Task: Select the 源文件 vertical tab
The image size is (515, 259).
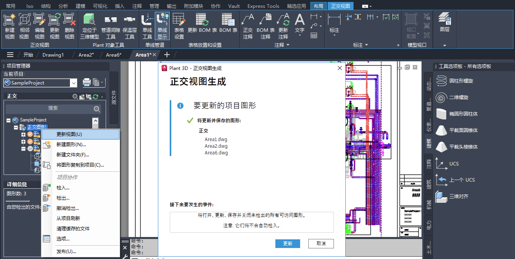Action: coord(114,98)
